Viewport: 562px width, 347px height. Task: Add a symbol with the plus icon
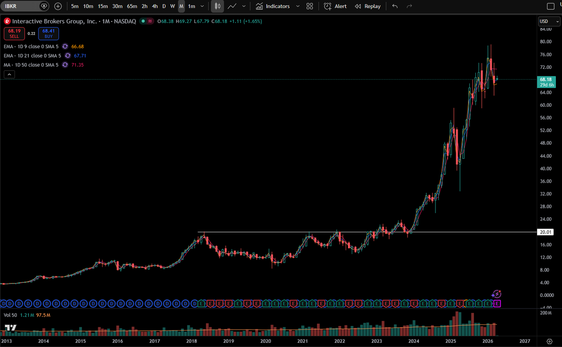point(58,6)
